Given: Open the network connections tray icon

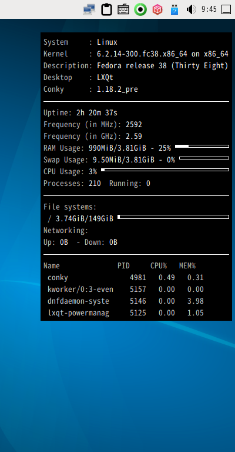Looking at the screenshot, I should point(89,9).
